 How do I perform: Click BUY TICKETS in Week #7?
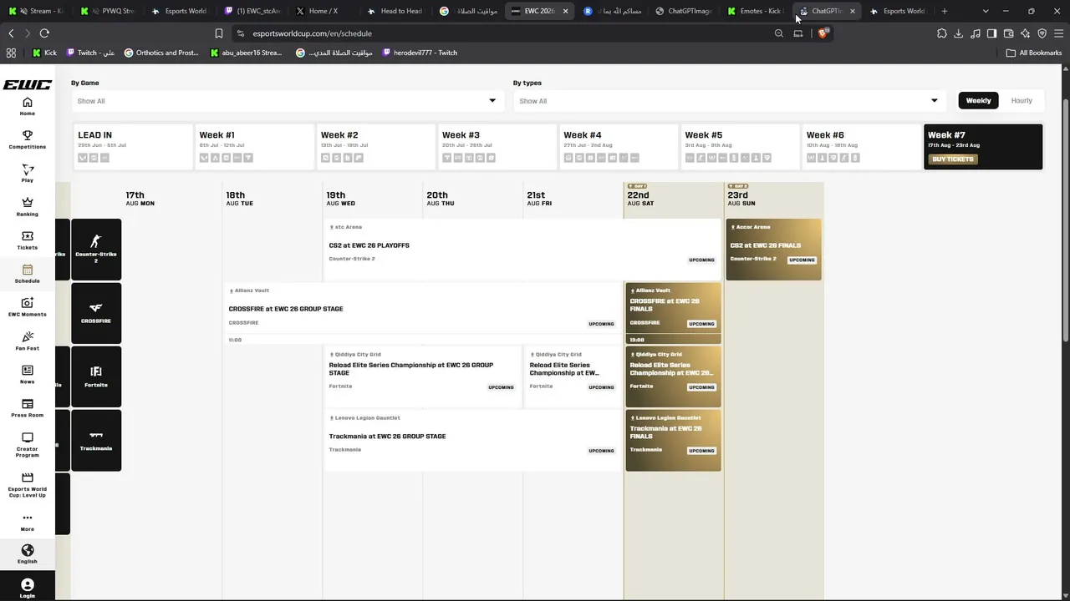point(952,159)
